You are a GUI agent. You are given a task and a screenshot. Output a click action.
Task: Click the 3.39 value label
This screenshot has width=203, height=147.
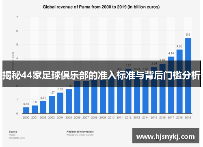pyautogui.click(x=154, y=63)
